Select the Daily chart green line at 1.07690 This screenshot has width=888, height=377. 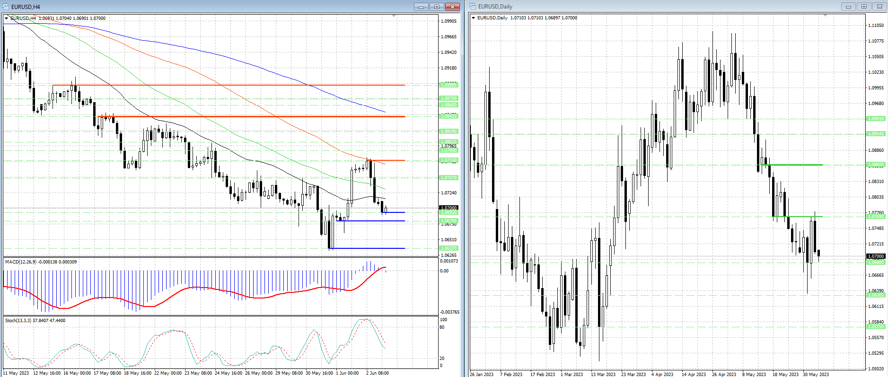(798, 217)
